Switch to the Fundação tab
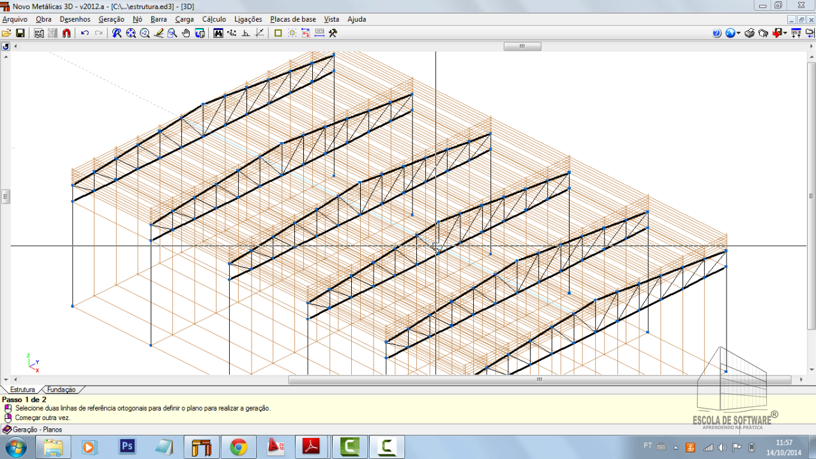Image resolution: width=816 pixels, height=459 pixels. (x=61, y=390)
